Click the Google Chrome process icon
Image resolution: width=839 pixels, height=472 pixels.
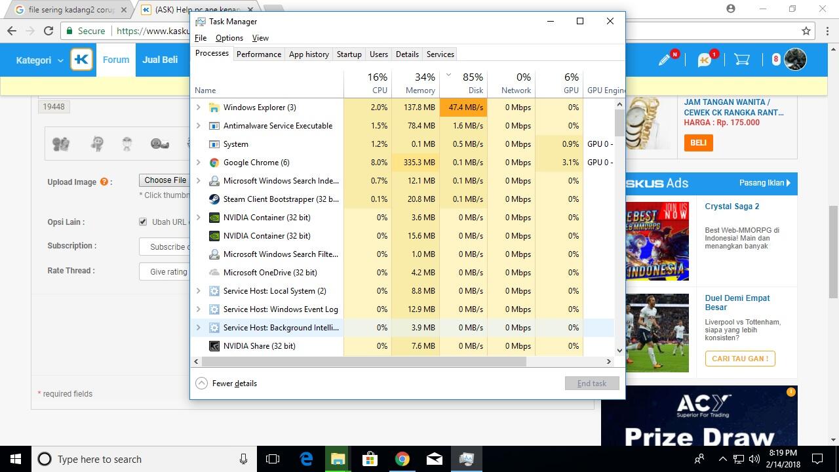(214, 163)
